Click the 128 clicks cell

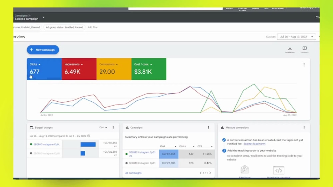click(x=191, y=163)
